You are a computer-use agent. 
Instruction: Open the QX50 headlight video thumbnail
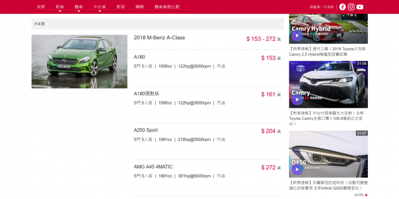(328, 154)
